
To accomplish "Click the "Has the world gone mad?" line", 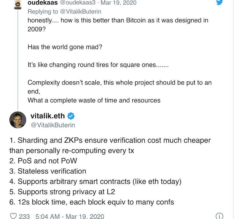I will click(x=65, y=47).
